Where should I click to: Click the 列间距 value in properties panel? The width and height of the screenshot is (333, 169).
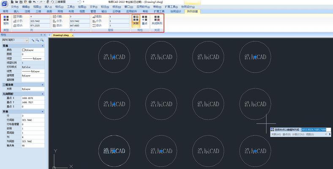(x=33, y=142)
